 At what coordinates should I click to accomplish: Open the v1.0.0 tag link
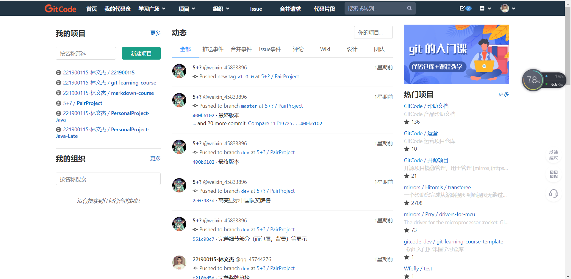point(245,76)
